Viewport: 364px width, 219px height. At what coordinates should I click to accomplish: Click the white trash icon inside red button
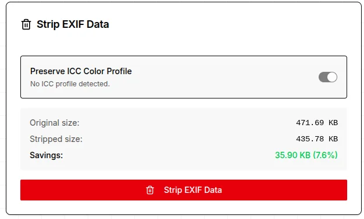[x=150, y=190]
